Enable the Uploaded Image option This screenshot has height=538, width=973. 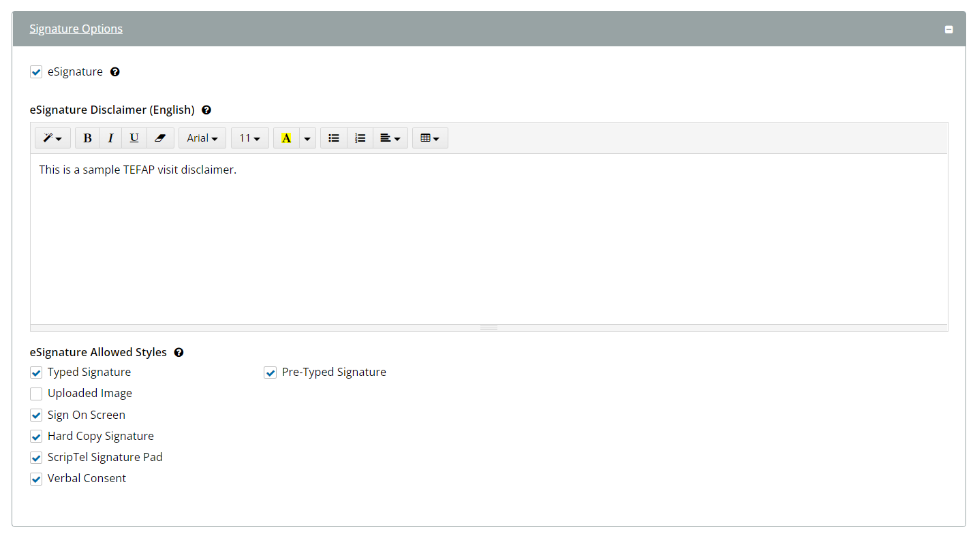coord(36,394)
